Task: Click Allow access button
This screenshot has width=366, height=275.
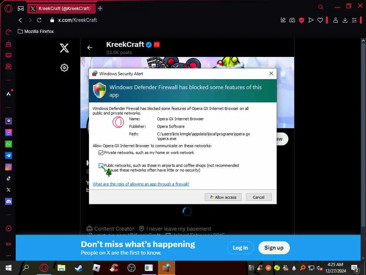Action: [x=223, y=197]
